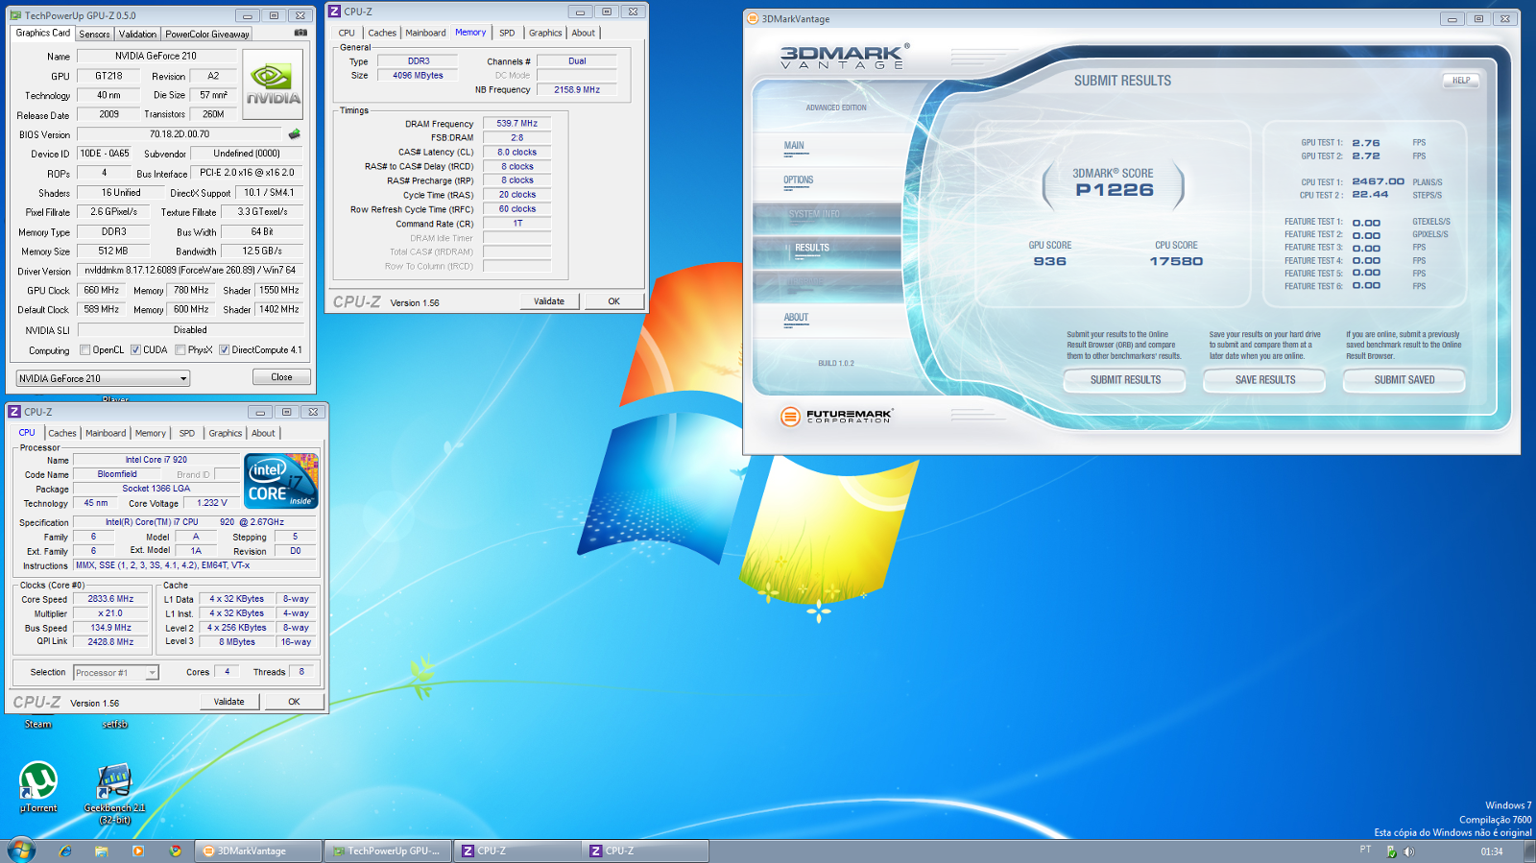This screenshot has width=1536, height=863.
Task: Click the Core Speed value 2833.6 MHz
Action: coord(111,599)
